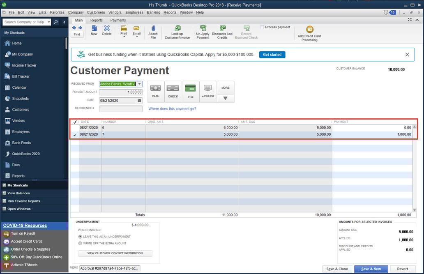Click the Save & Close button
424x274 pixels.
pos(337,268)
